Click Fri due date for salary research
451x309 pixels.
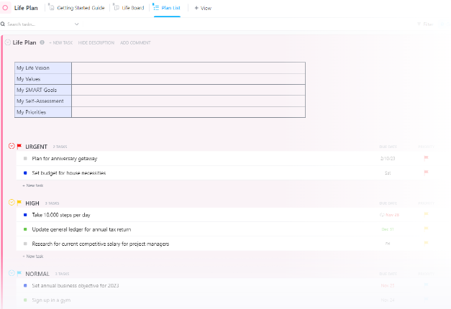pos(388,244)
